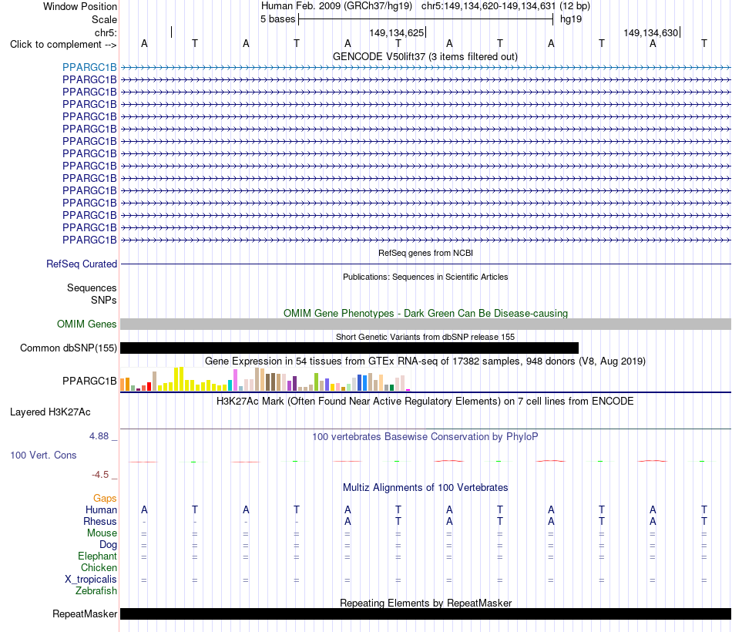The width and height of the screenshot is (732, 632).
Task: Click the 'Human Feb. 2009 (GRCh37/hg19)' assembly text
Action: [337, 6]
